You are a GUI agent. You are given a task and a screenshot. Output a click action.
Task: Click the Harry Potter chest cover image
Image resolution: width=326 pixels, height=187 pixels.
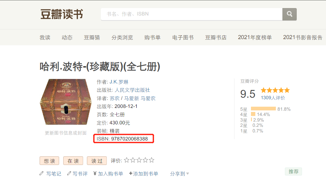coord(66,102)
